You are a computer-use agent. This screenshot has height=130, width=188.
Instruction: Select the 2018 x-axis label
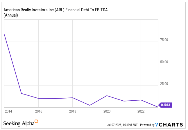coord(73,111)
